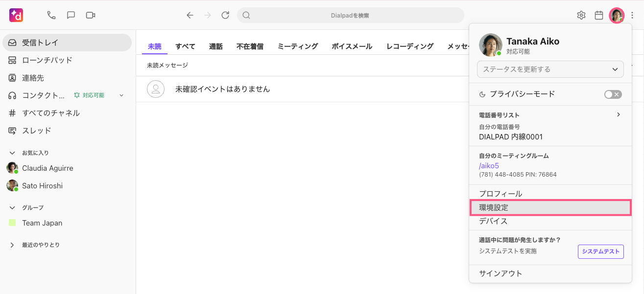Expand the 対応可能 contact center dropdown
This screenshot has height=294, width=644.
pos(121,95)
